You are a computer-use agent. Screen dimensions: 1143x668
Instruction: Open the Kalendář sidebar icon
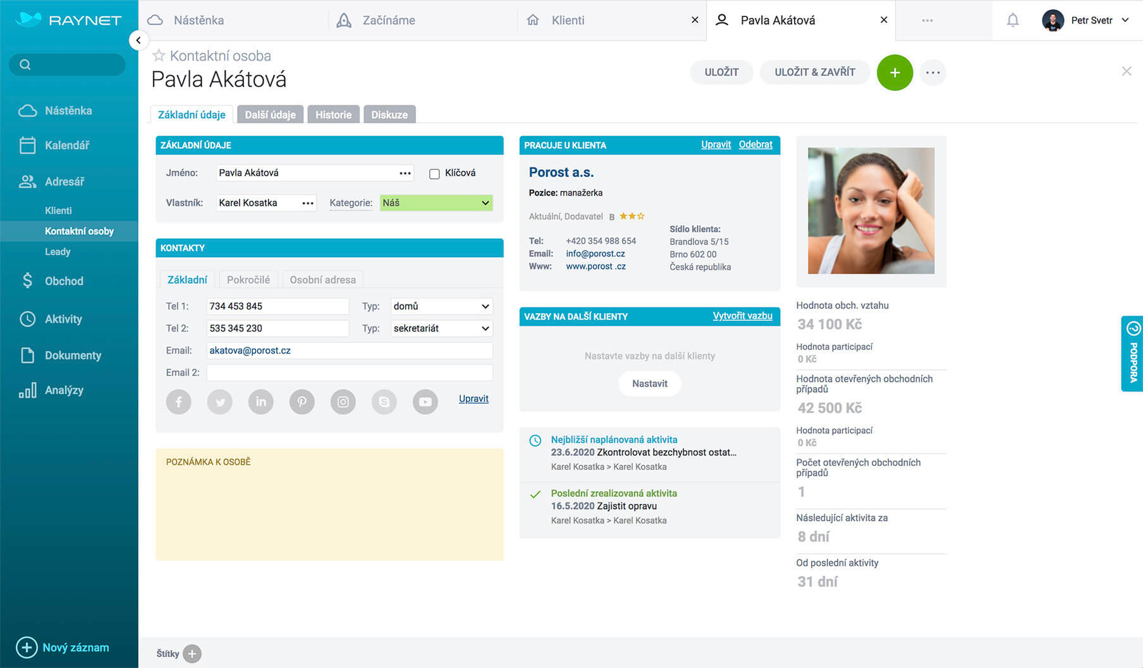[28, 145]
